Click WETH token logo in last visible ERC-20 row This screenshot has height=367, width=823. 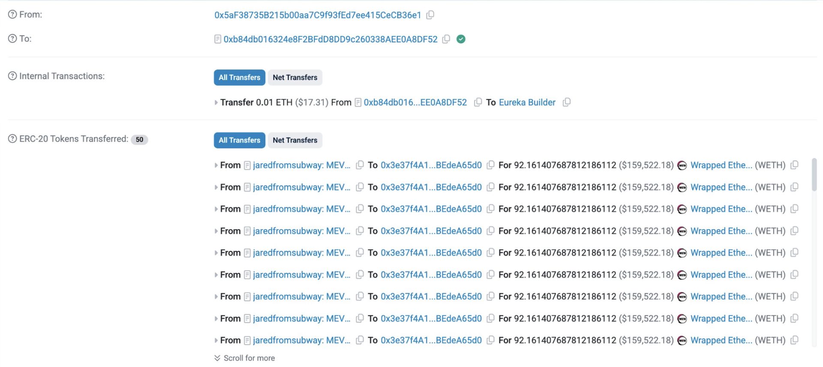point(682,341)
